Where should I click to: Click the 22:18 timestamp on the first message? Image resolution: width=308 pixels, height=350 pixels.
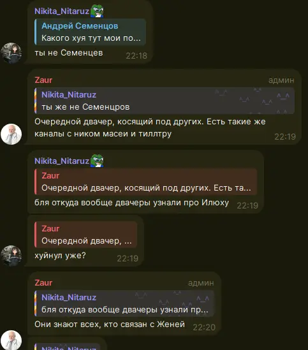tap(136, 55)
